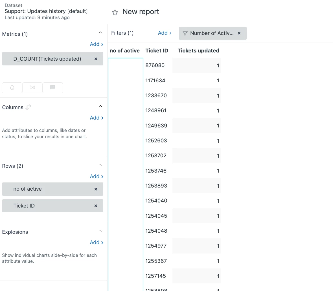Open the speech bubble comment icon
Image resolution: width=333 pixels, height=291 pixels.
click(x=53, y=88)
